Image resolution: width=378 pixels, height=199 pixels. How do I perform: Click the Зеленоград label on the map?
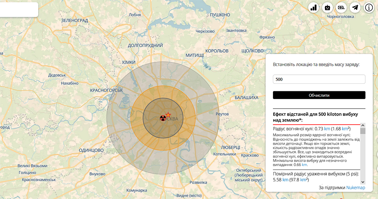click(74, 20)
